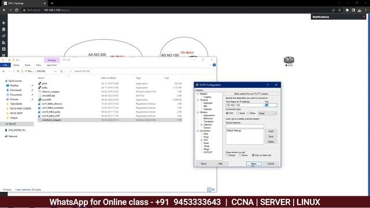Click the 3725 router node in the topology

[289, 60]
